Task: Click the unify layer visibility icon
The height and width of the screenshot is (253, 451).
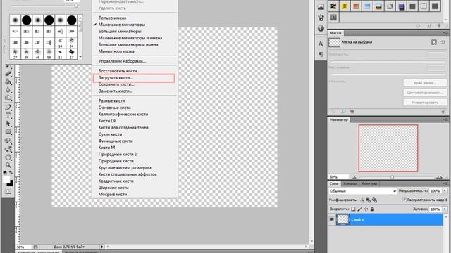Action: click(368, 200)
